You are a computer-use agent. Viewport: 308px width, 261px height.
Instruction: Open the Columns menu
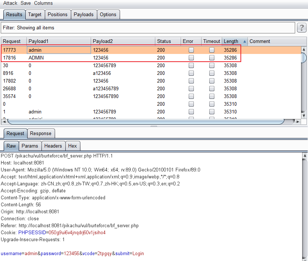43,3
